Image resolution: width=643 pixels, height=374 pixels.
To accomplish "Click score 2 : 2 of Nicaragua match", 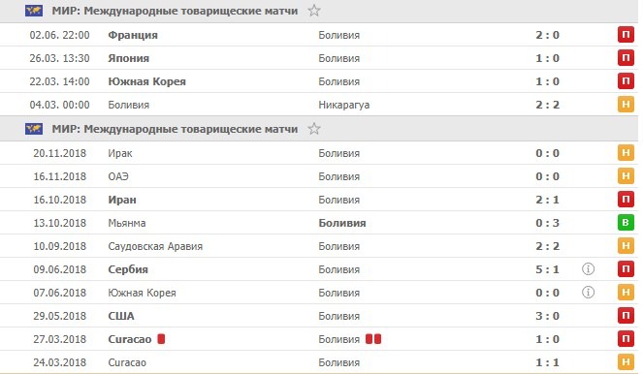I will (547, 105).
